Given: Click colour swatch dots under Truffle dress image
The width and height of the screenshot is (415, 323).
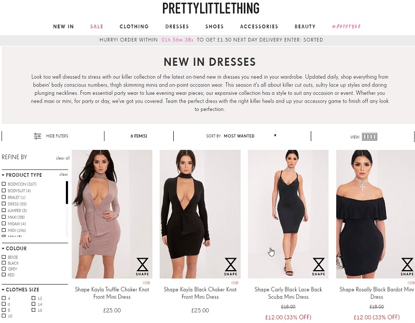Looking at the screenshot, I should (x=146, y=283).
